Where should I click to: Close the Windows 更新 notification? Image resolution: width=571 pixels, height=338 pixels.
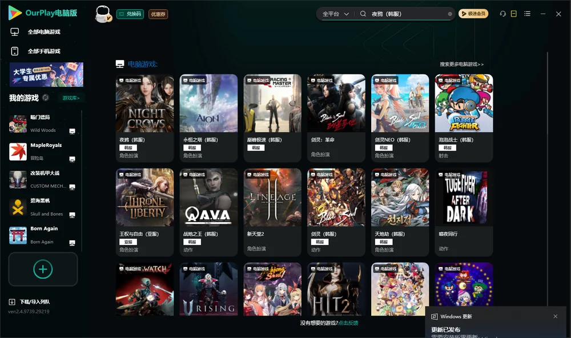coord(556,316)
